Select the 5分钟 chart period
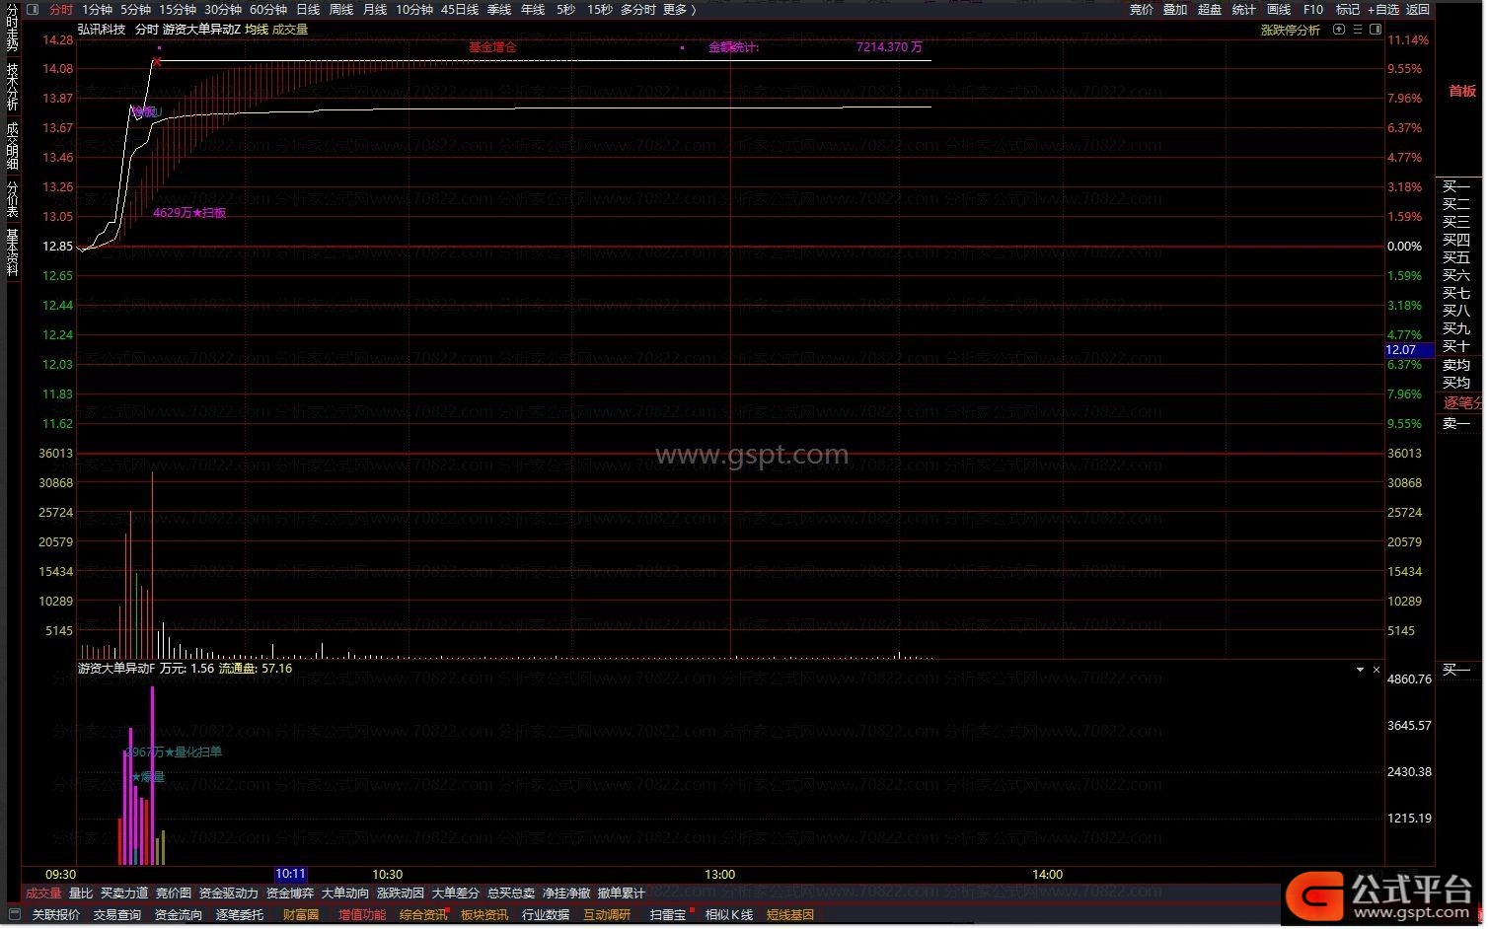1488x929 pixels. [135, 10]
